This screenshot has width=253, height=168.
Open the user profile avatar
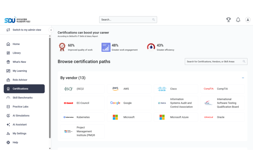pyautogui.click(x=248, y=20)
